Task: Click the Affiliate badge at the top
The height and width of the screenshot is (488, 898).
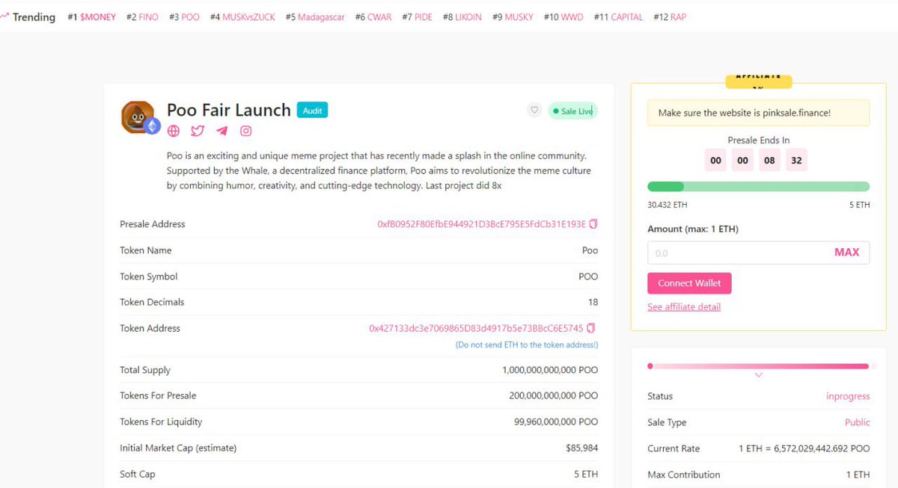Action: [758, 80]
